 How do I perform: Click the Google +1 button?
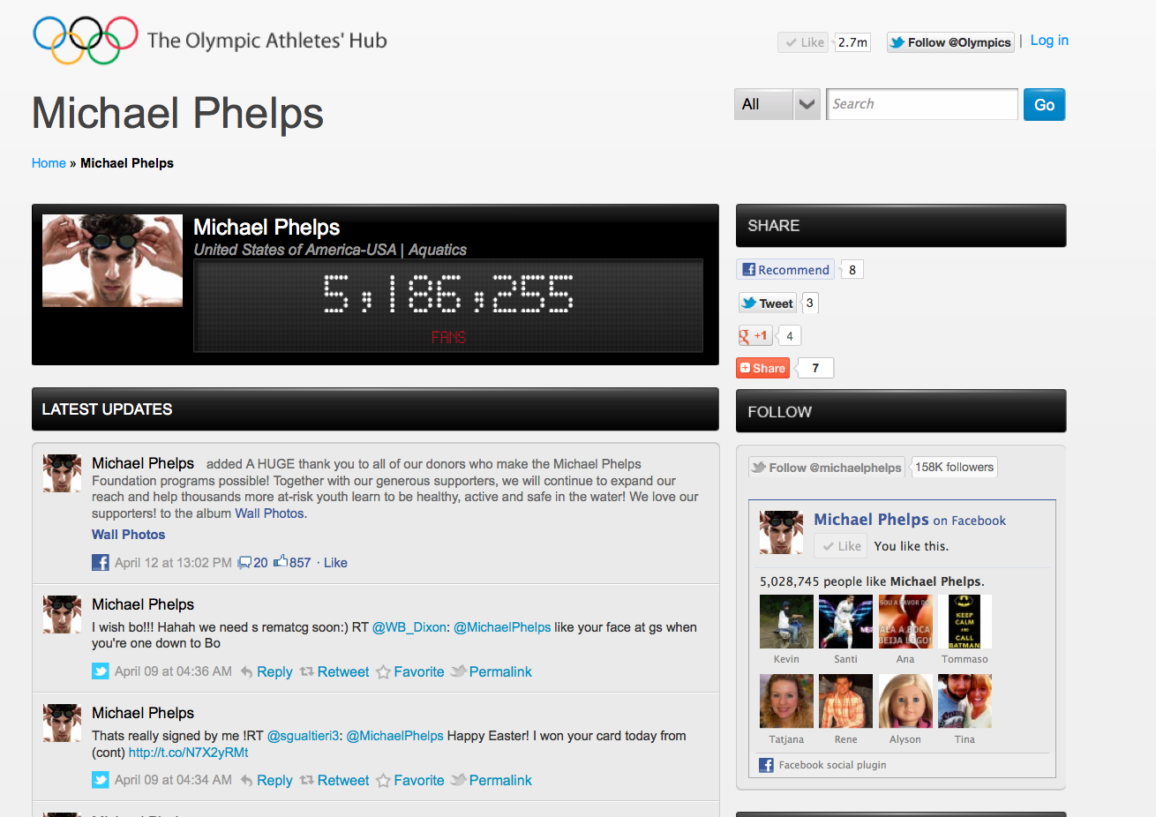point(754,335)
